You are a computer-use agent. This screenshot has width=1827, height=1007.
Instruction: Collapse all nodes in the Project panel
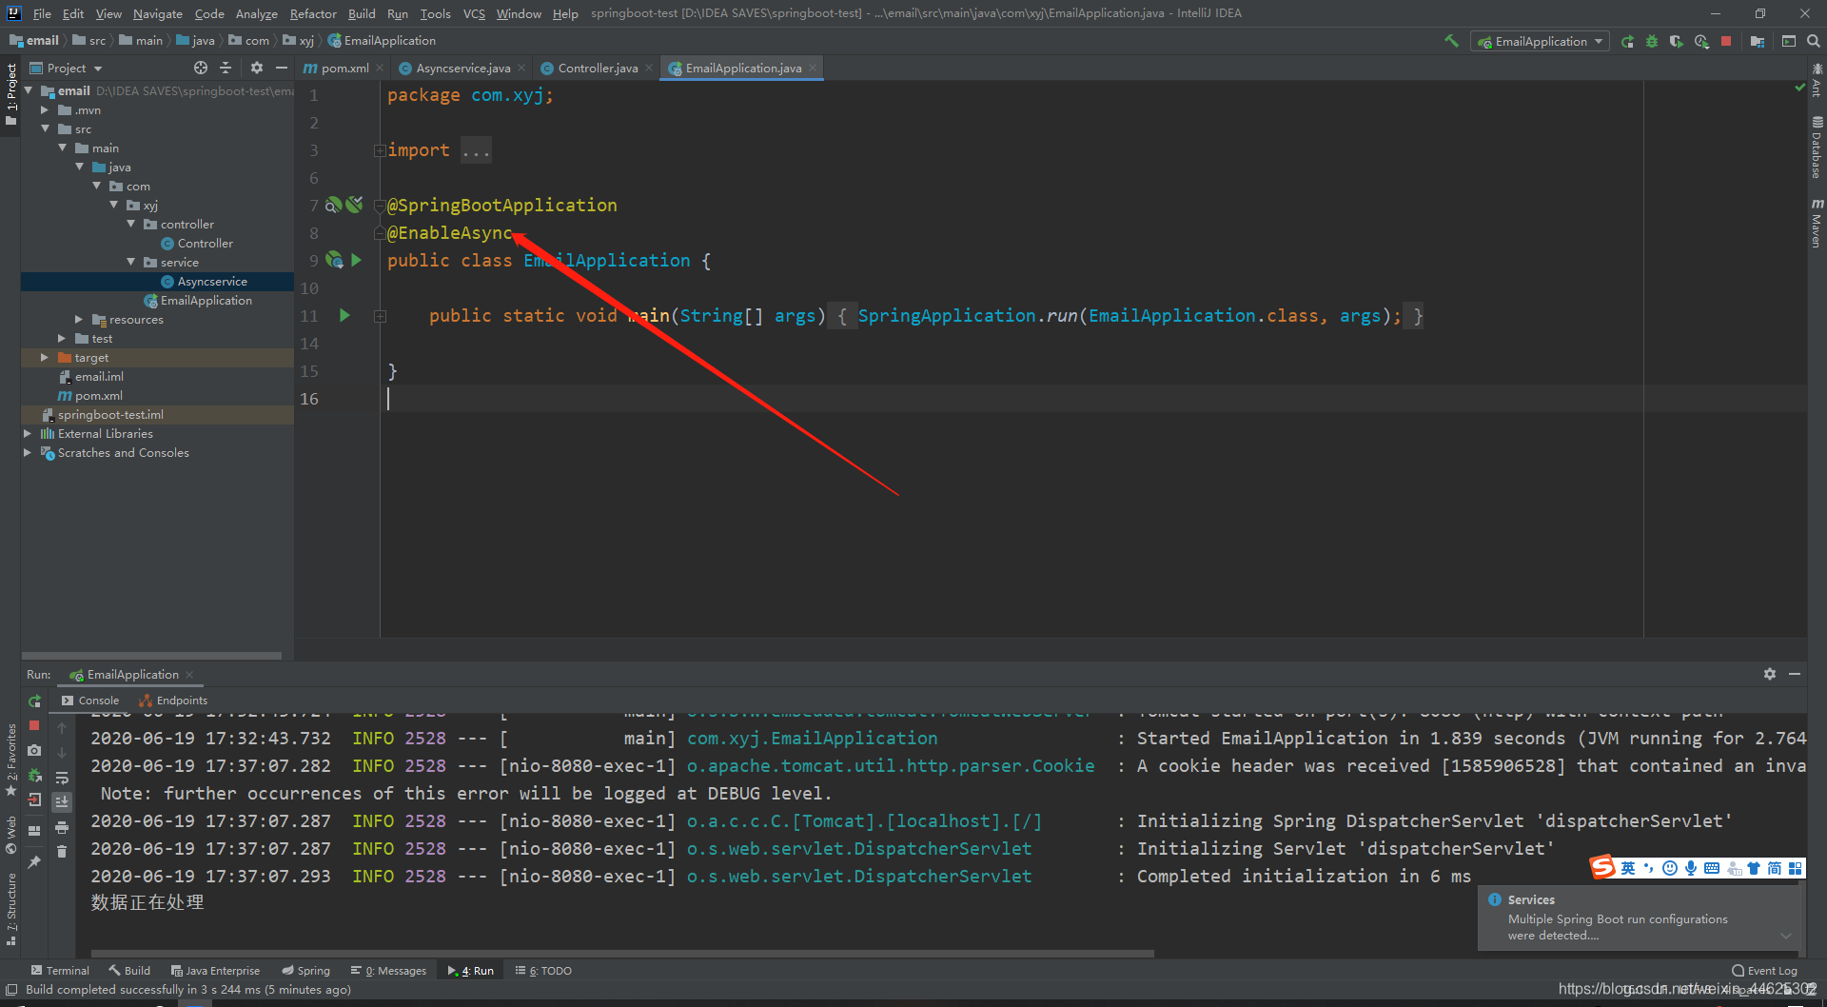[x=226, y=68]
